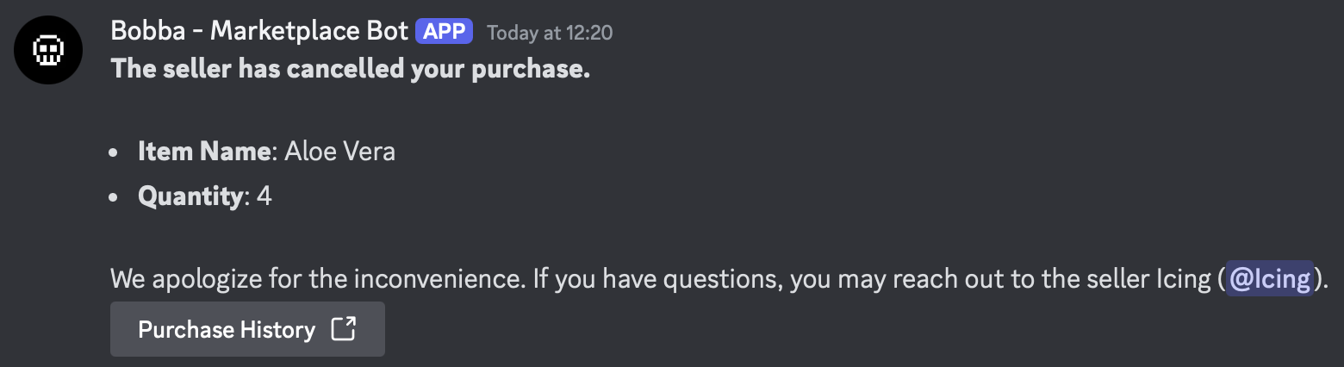Click the @Icing mention

click(x=1270, y=278)
